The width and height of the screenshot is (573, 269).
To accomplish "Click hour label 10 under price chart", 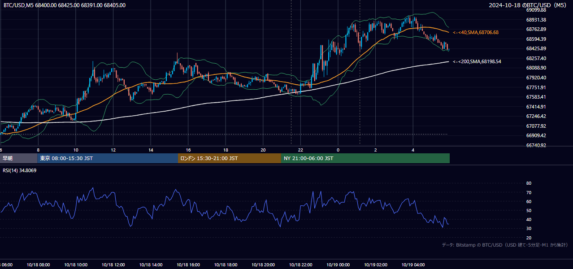I will [x=76, y=150].
